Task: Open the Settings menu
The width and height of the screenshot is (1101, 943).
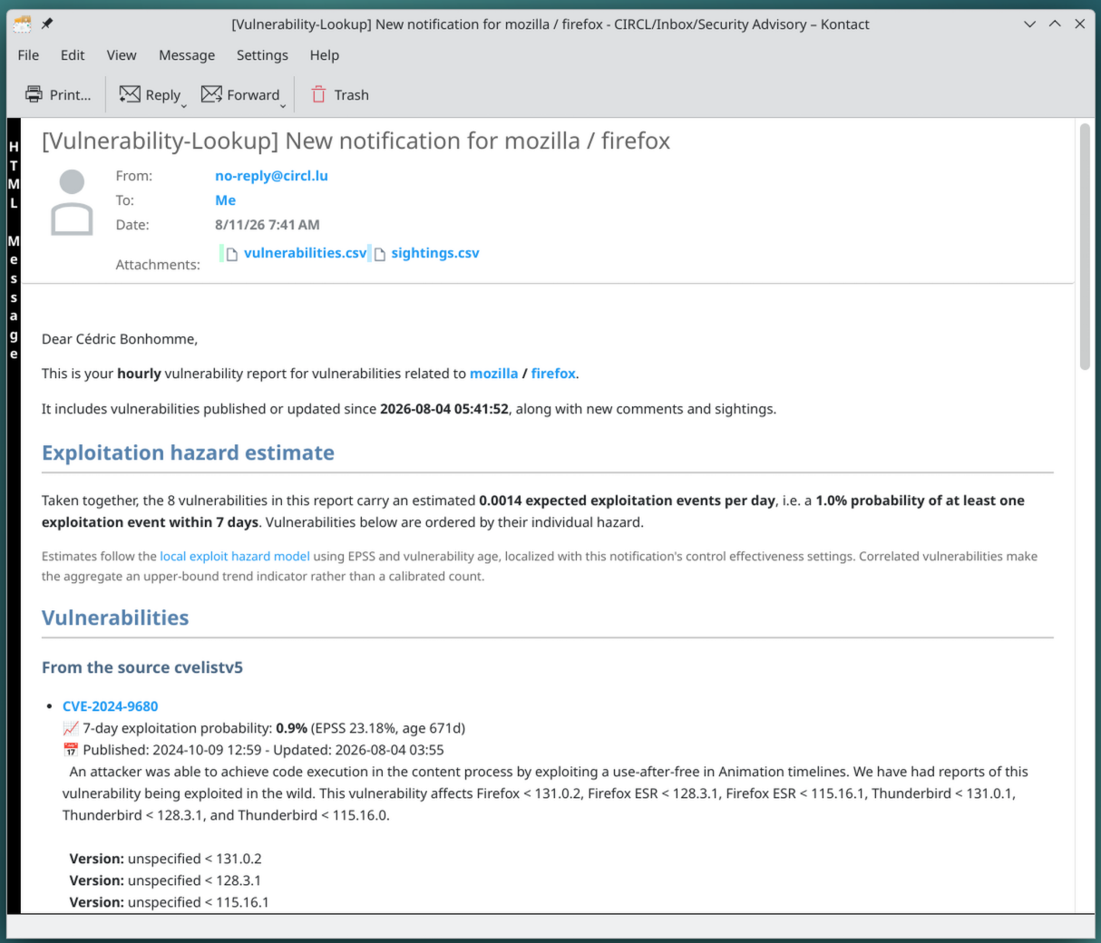Action: click(x=262, y=55)
